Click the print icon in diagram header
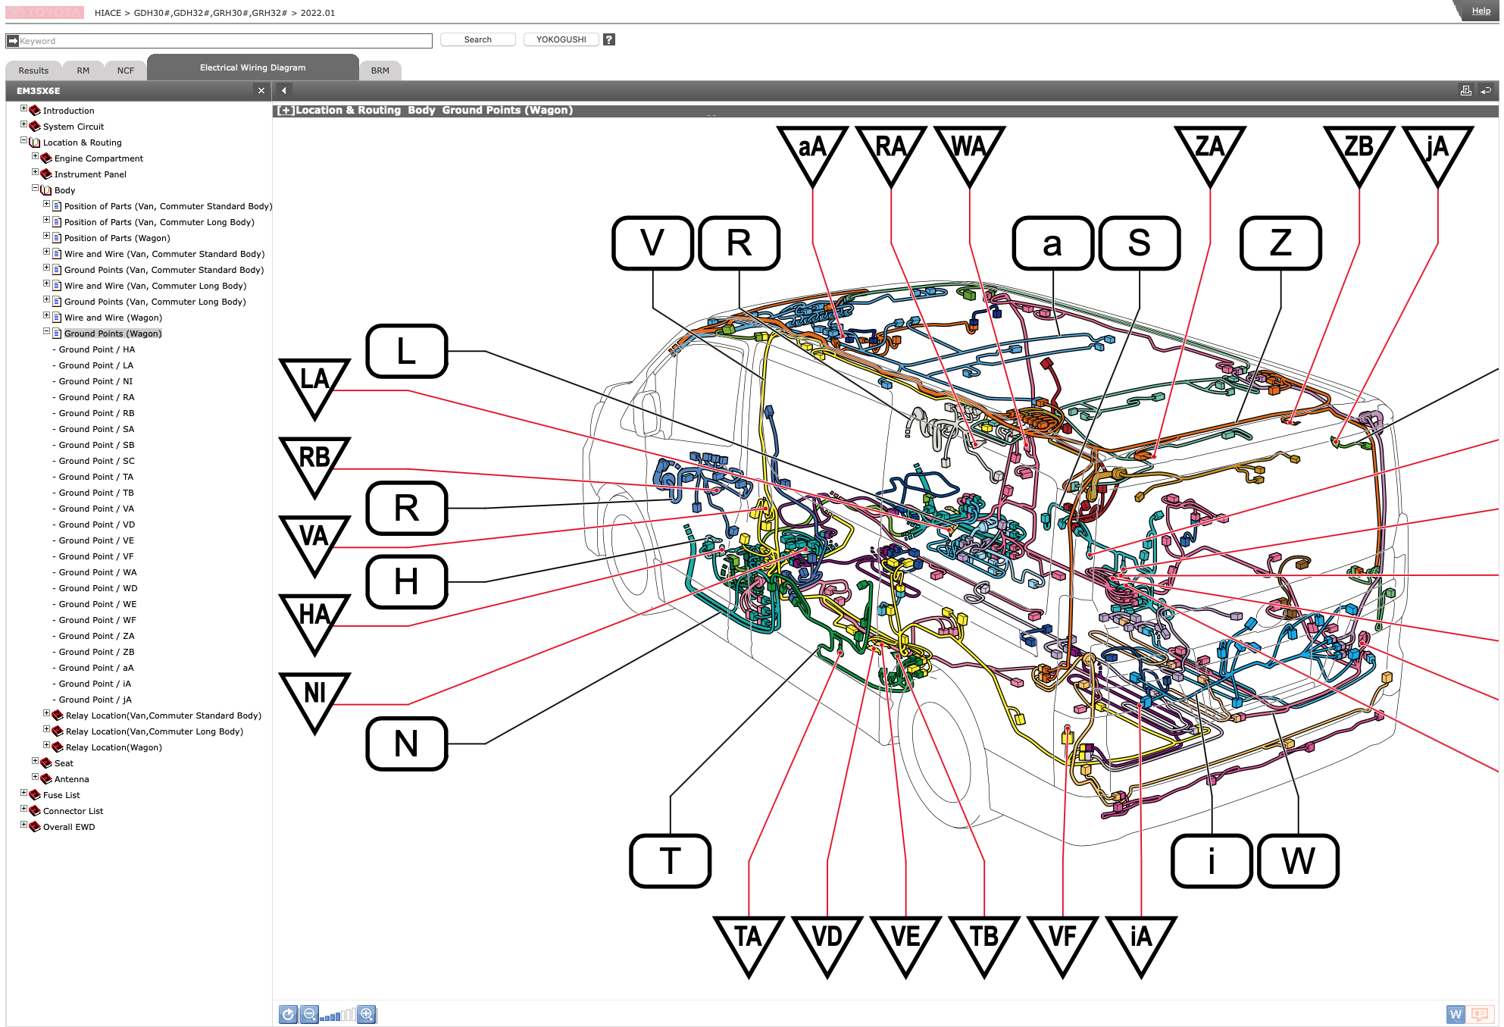1504x1027 pixels. point(1466,91)
